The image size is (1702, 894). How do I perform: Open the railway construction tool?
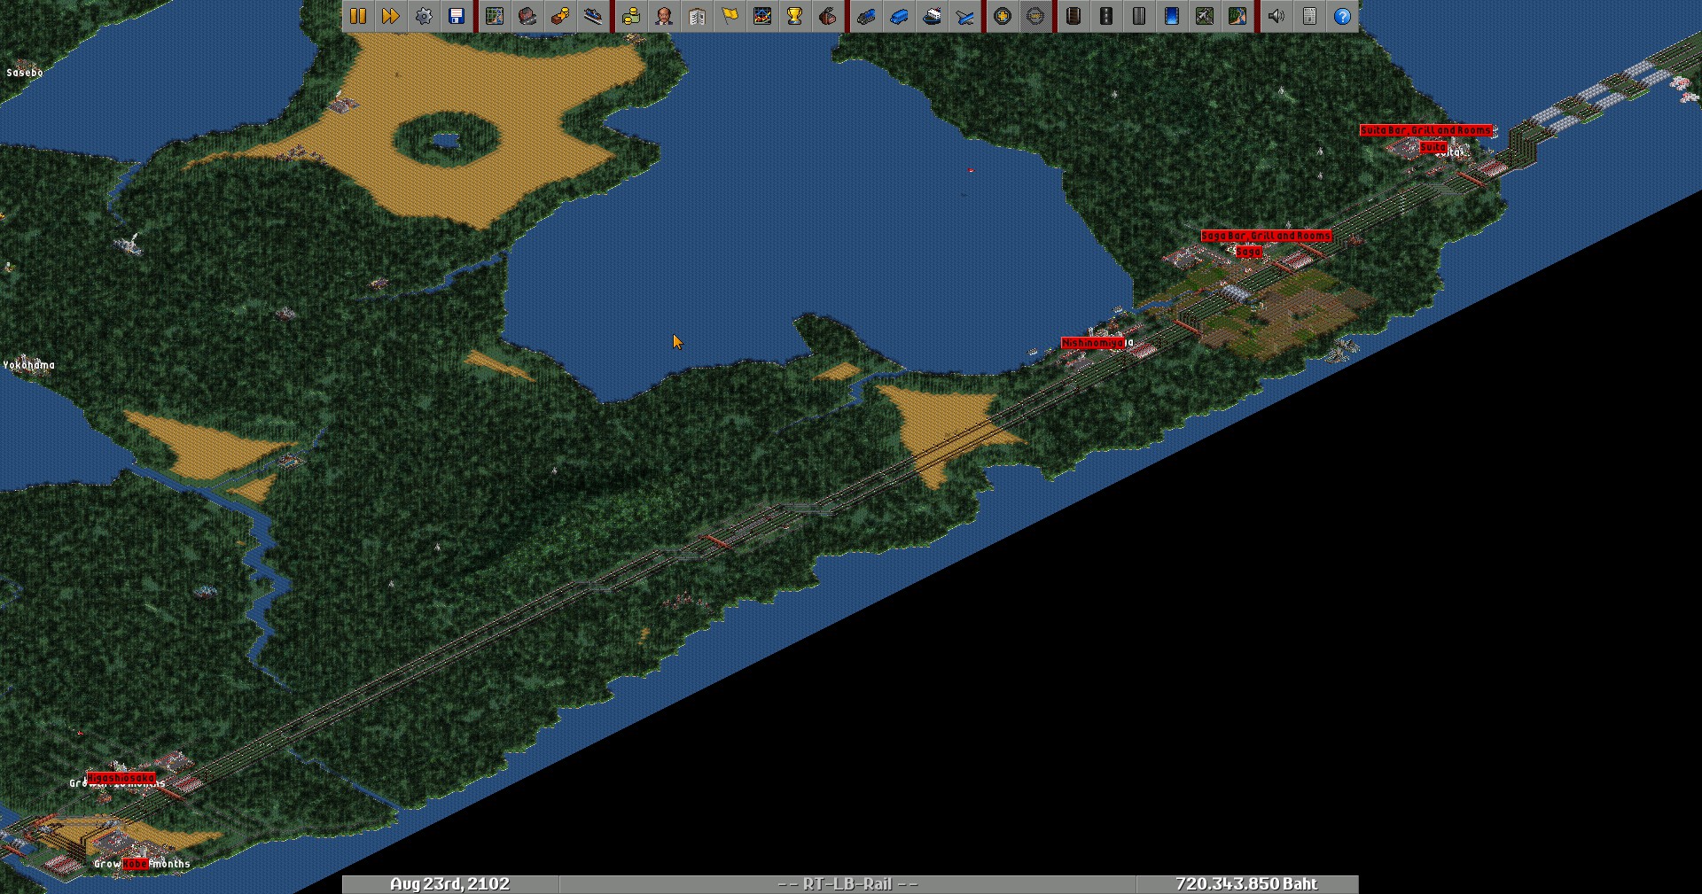(x=1074, y=16)
